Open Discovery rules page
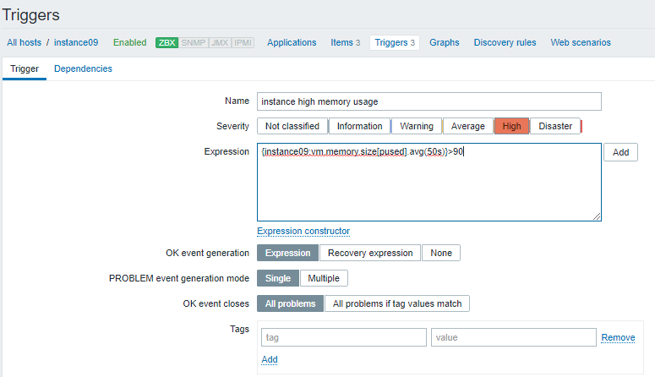The image size is (655, 377). click(505, 42)
